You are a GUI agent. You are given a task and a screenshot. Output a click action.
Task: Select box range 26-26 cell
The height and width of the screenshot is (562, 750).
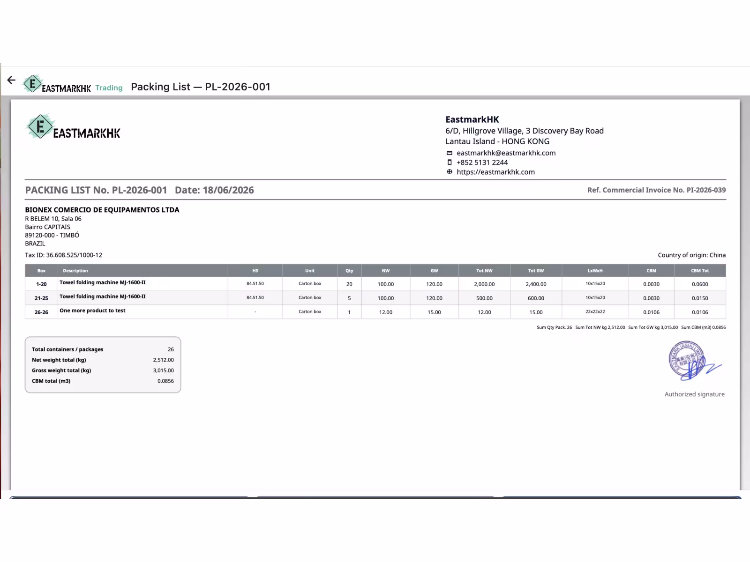tap(41, 312)
